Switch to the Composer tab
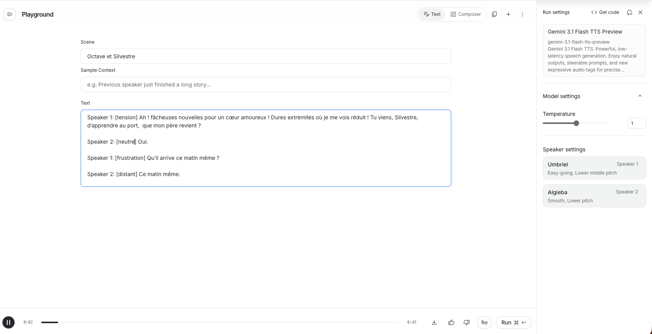This screenshot has height=334, width=652. pyautogui.click(x=466, y=14)
